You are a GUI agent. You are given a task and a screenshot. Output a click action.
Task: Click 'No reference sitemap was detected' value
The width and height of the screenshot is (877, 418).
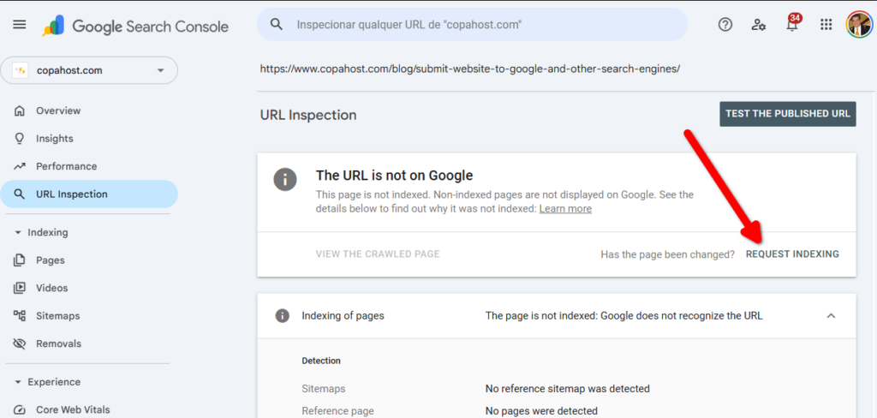(567, 388)
